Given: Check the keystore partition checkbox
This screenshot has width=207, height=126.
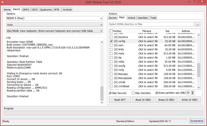Looking at the screenshot, I should click(111, 37).
